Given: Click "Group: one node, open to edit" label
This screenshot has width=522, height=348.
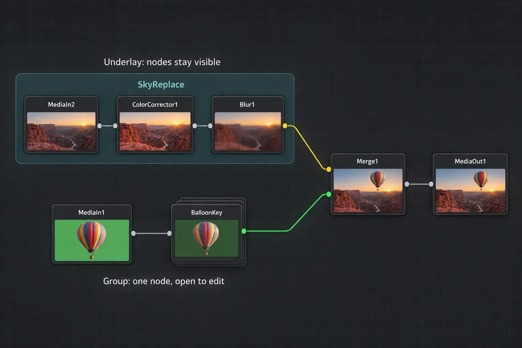Looking at the screenshot, I should click(x=164, y=281).
